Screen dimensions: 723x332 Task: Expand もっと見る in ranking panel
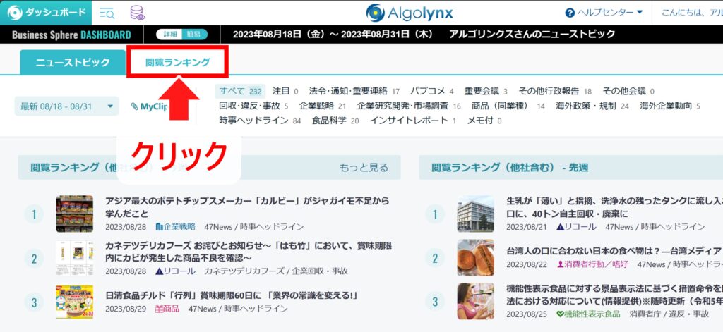pos(364,168)
